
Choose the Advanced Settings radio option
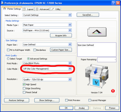coord(28,59)
